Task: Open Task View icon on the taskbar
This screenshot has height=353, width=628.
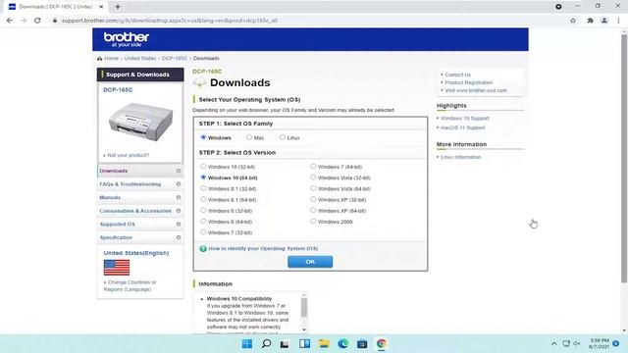Action: click(x=285, y=344)
